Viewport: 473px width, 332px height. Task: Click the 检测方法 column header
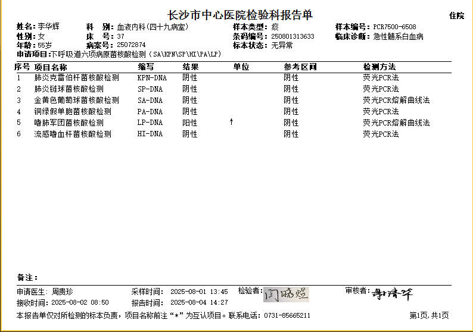pyautogui.click(x=379, y=67)
